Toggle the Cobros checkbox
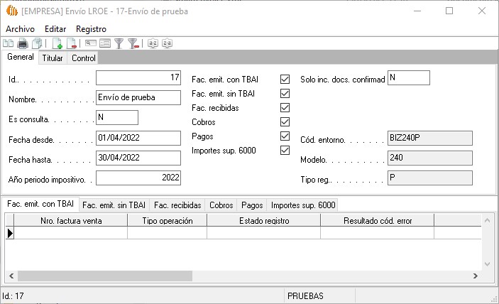Image resolution: width=499 pixels, height=304 pixels. tap(285, 122)
